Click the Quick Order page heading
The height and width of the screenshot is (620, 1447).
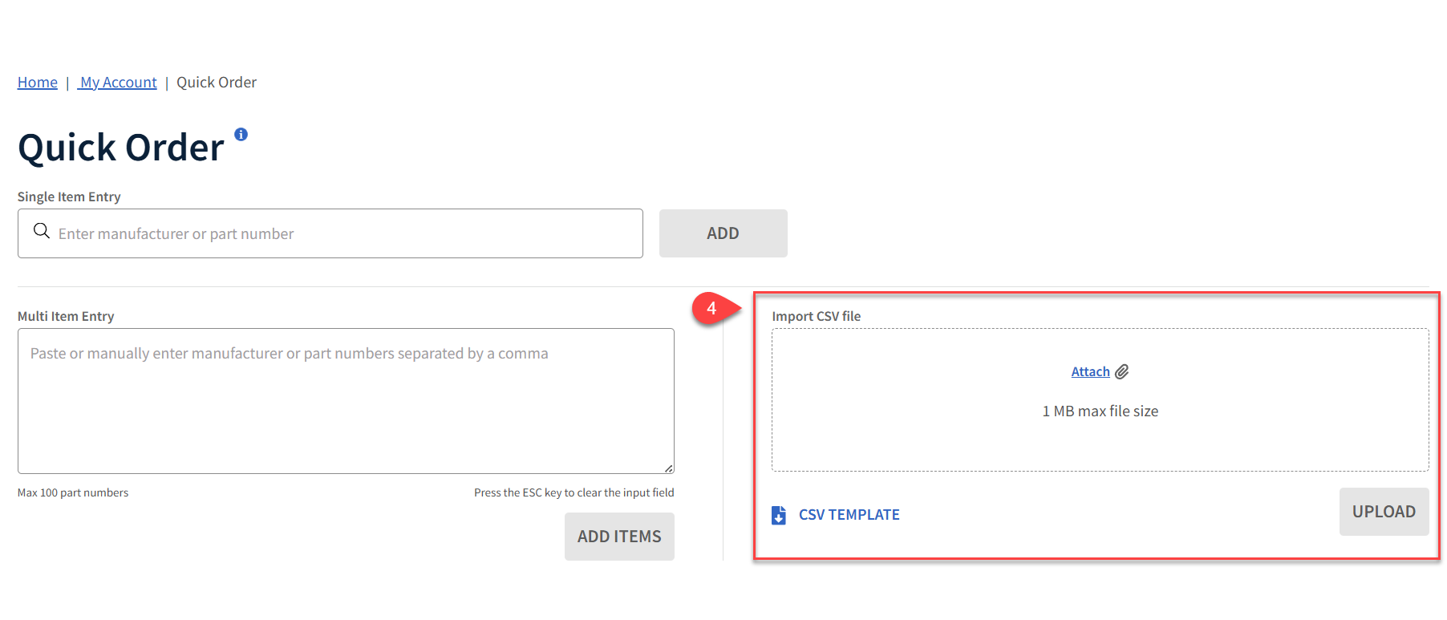[x=121, y=148]
